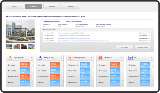Close the Газ widget

click(x=152, y=58)
